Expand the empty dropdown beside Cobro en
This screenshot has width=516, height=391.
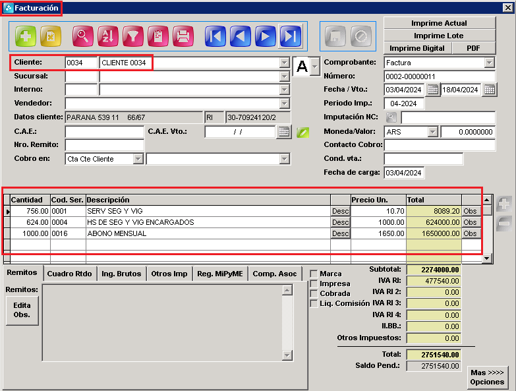[284, 159]
